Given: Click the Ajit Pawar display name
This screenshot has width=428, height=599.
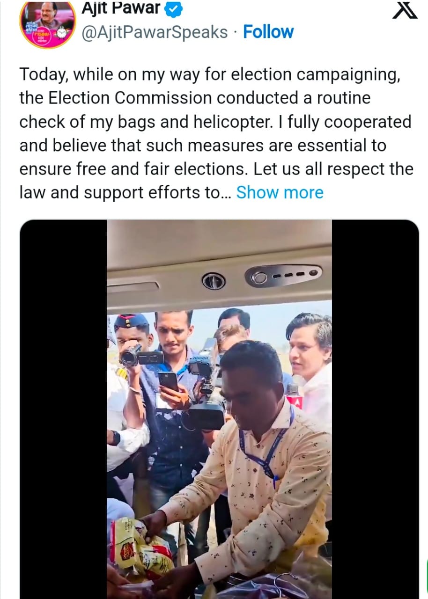Looking at the screenshot, I should tap(121, 7).
